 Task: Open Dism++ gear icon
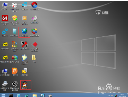(5, 33)
